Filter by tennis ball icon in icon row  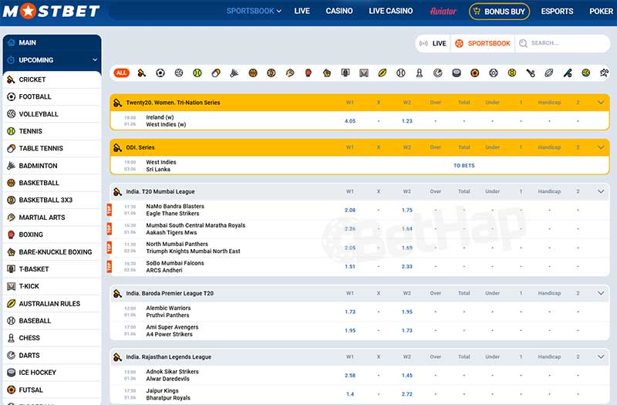(197, 73)
